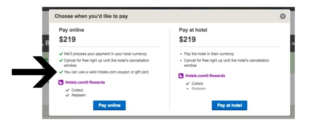Close the payment options dialog

click(x=283, y=16)
